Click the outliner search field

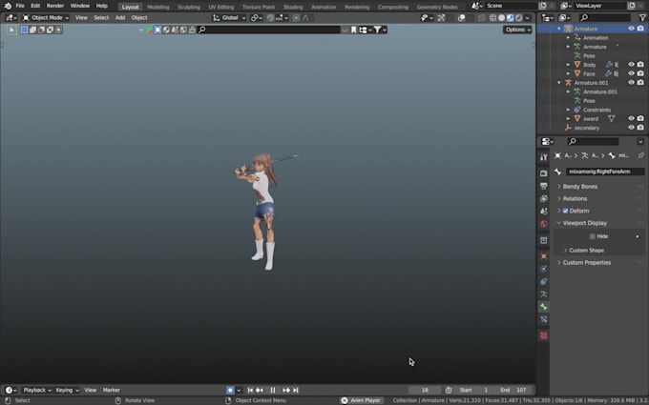coord(604,17)
